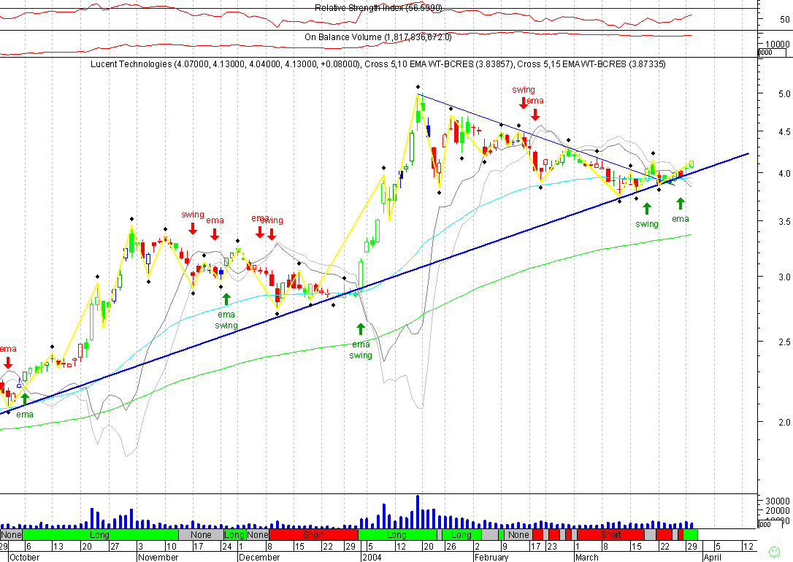Click the 4.5 price axis label
Screen dimensions: 793x562
(784, 132)
